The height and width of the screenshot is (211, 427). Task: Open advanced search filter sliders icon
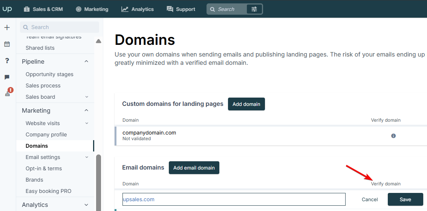click(x=254, y=9)
